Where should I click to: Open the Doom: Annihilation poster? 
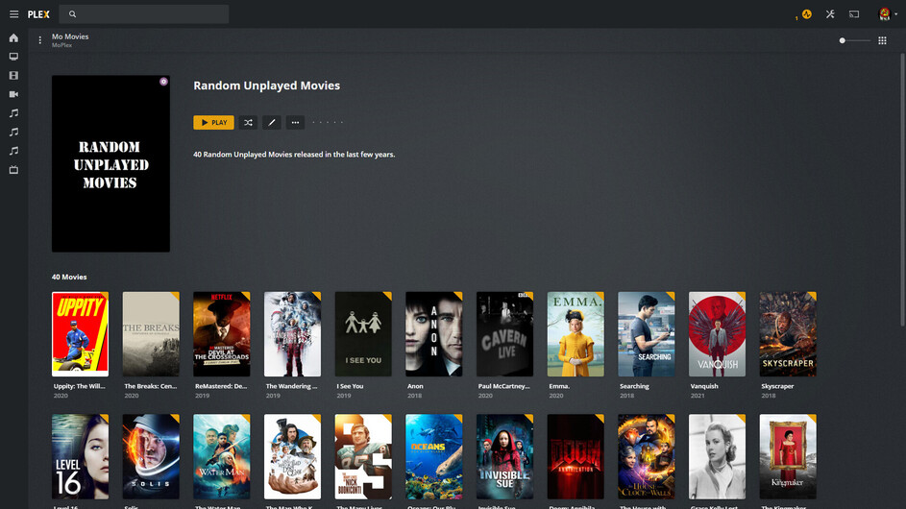(x=575, y=456)
